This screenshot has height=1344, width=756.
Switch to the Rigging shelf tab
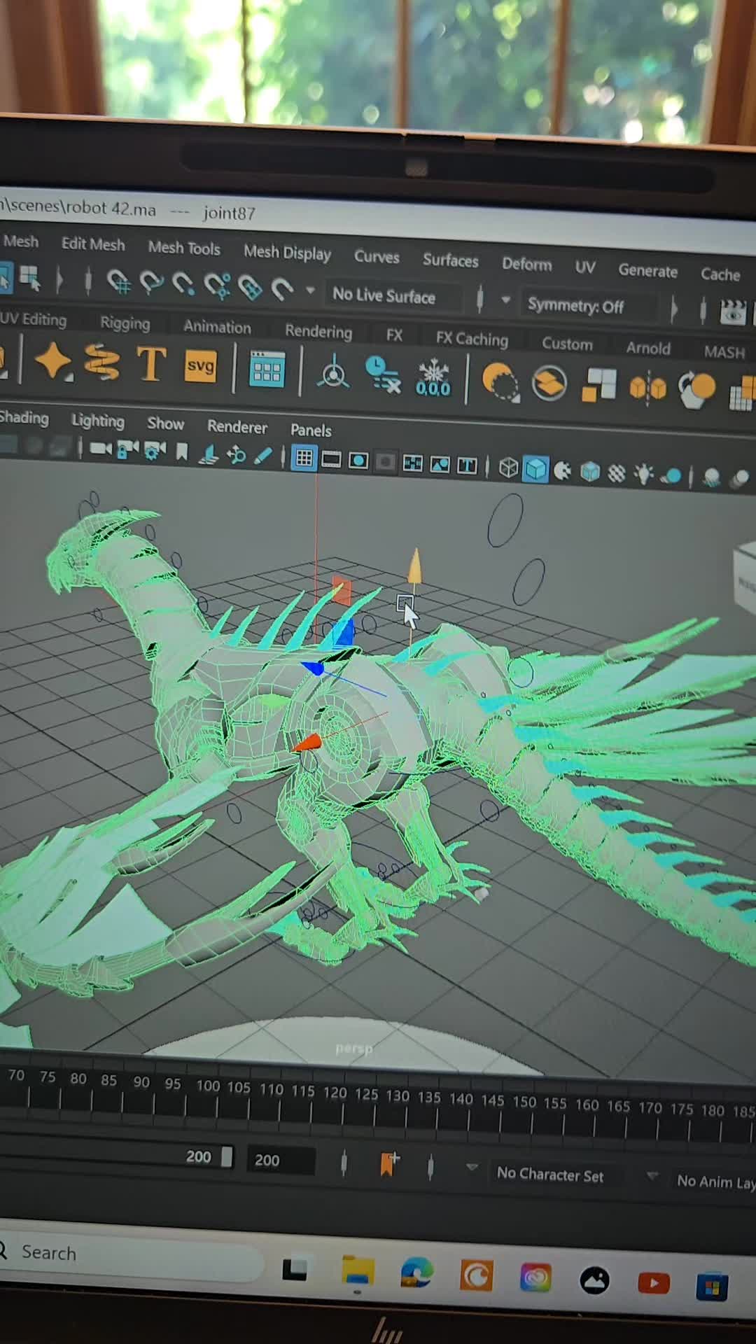click(125, 323)
